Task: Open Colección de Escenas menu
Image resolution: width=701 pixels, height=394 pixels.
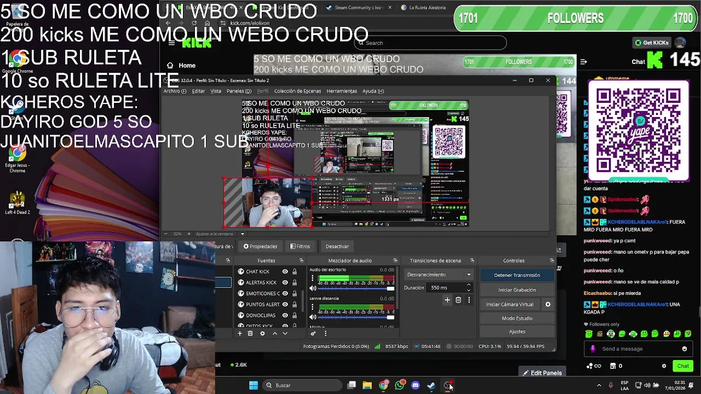Action: pos(297,91)
